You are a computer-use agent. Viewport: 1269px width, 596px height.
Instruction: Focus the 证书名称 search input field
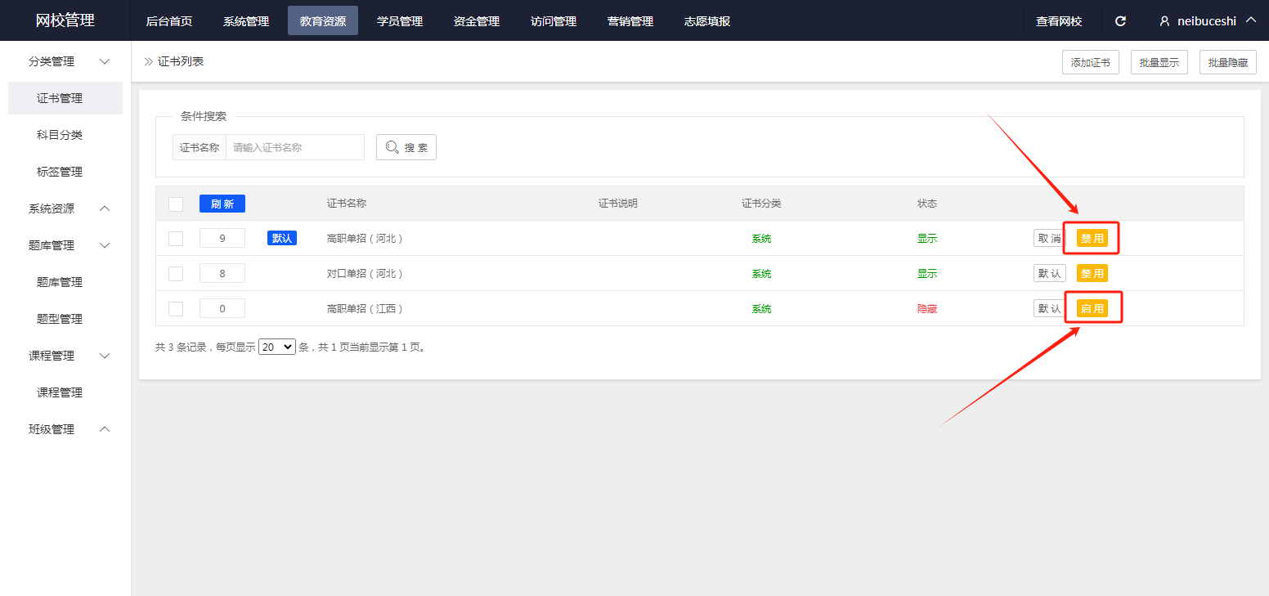295,147
